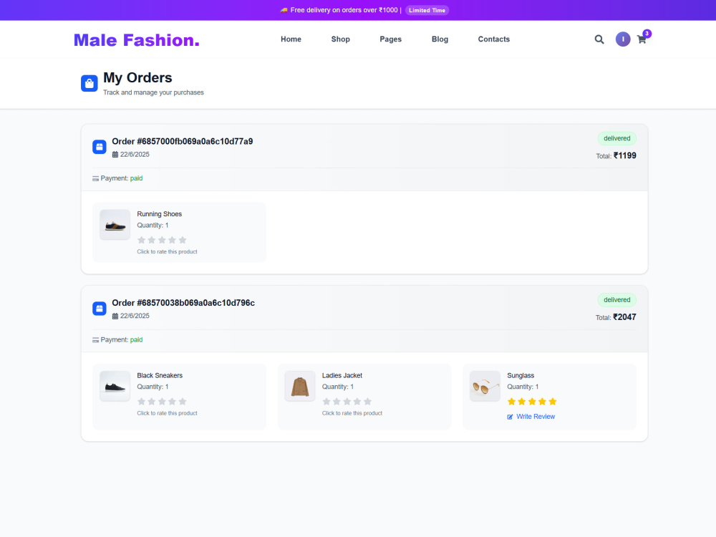716x537 pixels.
Task: Open the Shop menu
Action: (x=341, y=39)
